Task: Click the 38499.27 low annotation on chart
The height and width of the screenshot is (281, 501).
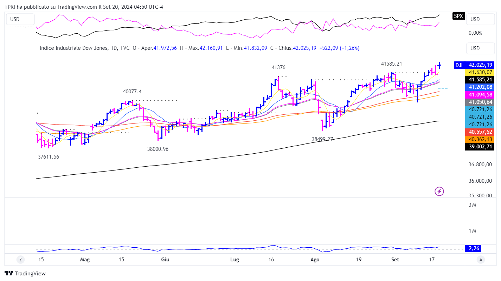Action: tap(322, 139)
